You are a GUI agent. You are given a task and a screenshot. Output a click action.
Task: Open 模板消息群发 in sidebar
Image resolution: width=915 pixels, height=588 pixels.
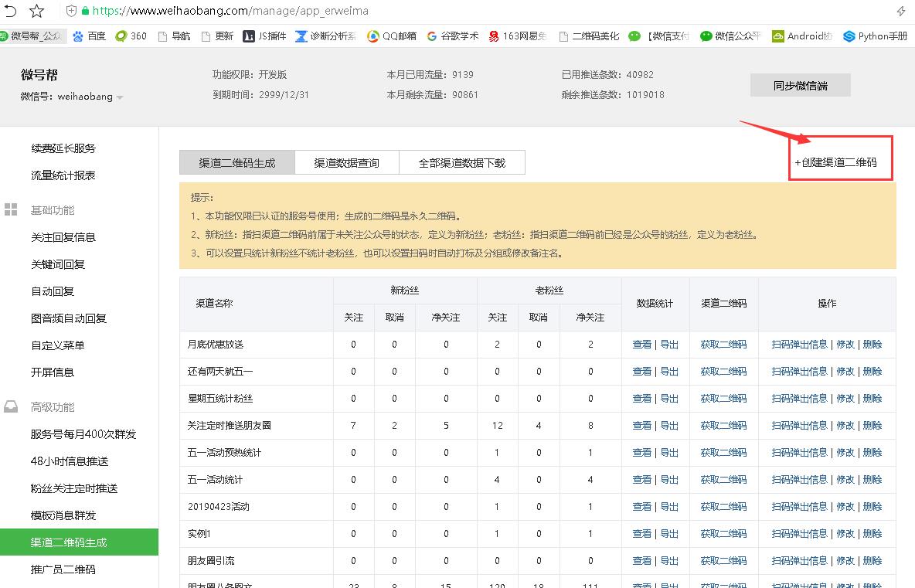[63, 515]
